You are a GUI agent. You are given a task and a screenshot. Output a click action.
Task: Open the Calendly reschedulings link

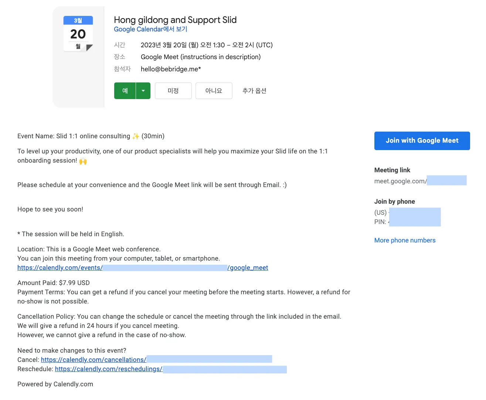171,369
